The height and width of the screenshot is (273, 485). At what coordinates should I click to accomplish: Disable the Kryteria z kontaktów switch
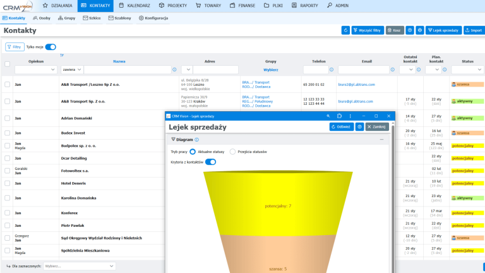tap(210, 162)
